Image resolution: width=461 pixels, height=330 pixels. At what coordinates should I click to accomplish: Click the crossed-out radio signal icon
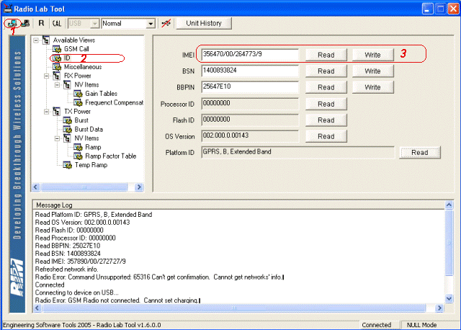click(x=166, y=23)
